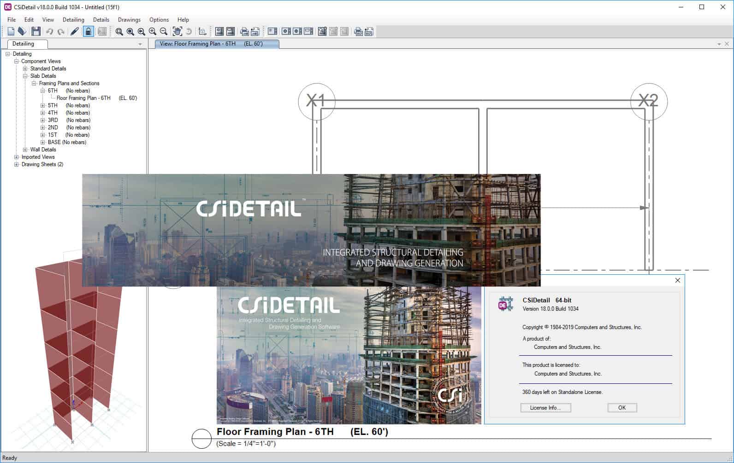Expand the Drawing Sheets (2) node
Viewport: 734px width, 463px height.
[x=16, y=164]
